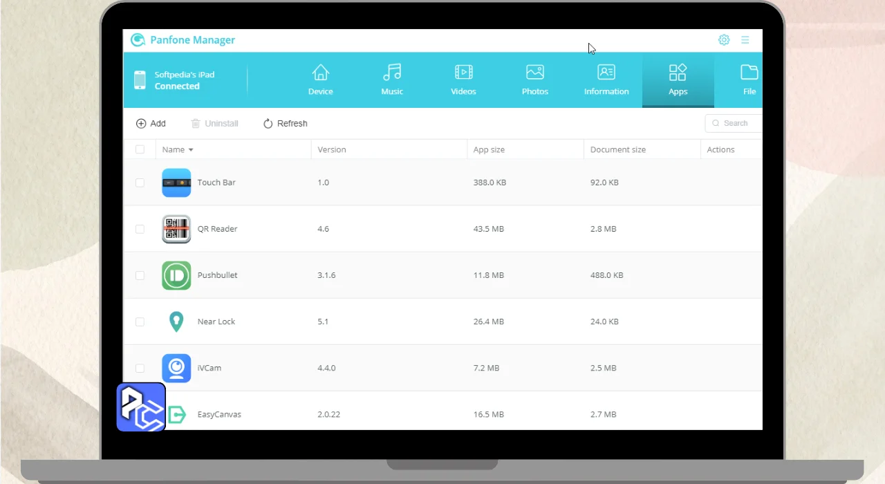Switch to the Device tab
The width and height of the screenshot is (885, 484).
321,80
